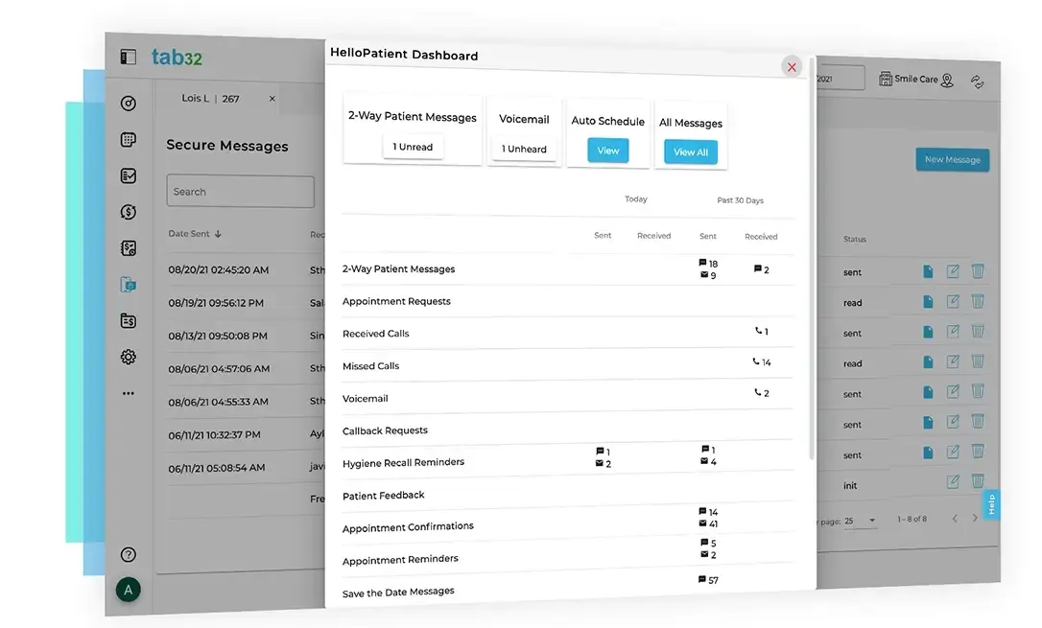Click View under Auto Schedule
This screenshot has width=1042, height=628.
click(x=608, y=151)
